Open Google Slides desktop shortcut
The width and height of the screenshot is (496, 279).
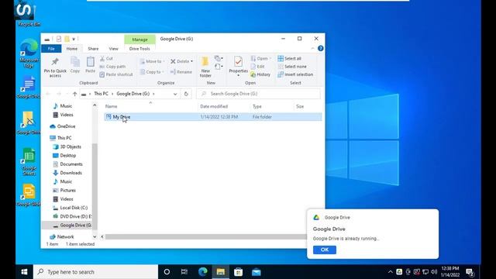coord(29,195)
